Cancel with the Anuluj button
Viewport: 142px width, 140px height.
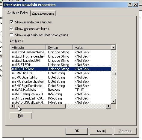coord(101,131)
